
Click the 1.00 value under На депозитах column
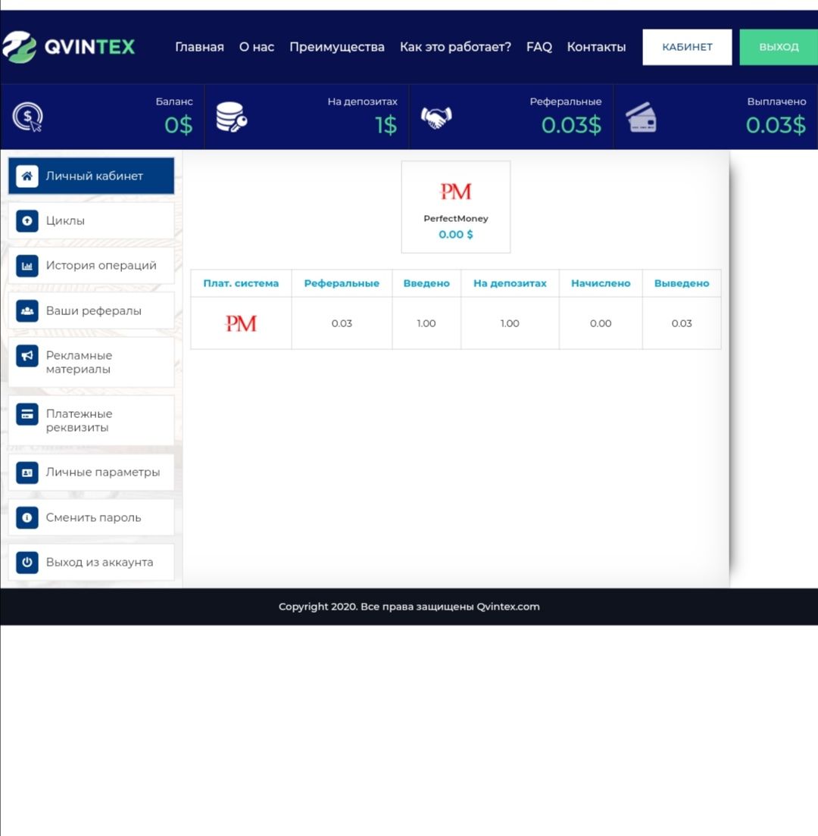pos(510,323)
